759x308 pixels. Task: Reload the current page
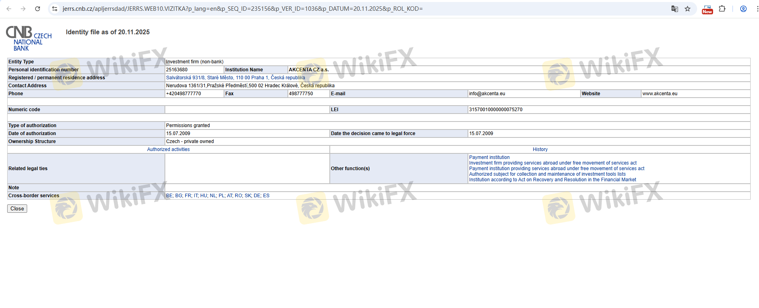point(38,9)
